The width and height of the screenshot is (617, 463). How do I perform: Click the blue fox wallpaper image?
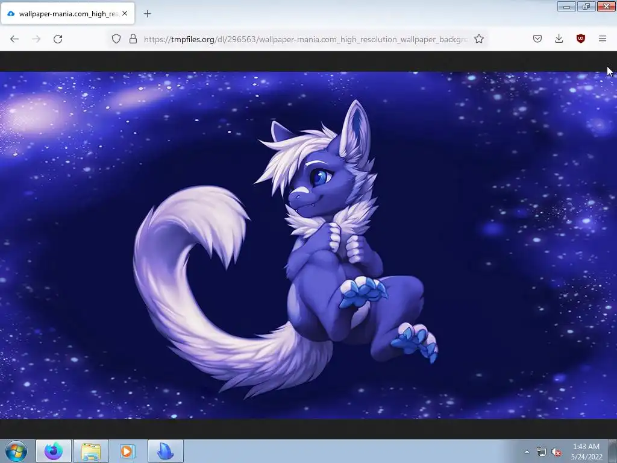click(308, 245)
